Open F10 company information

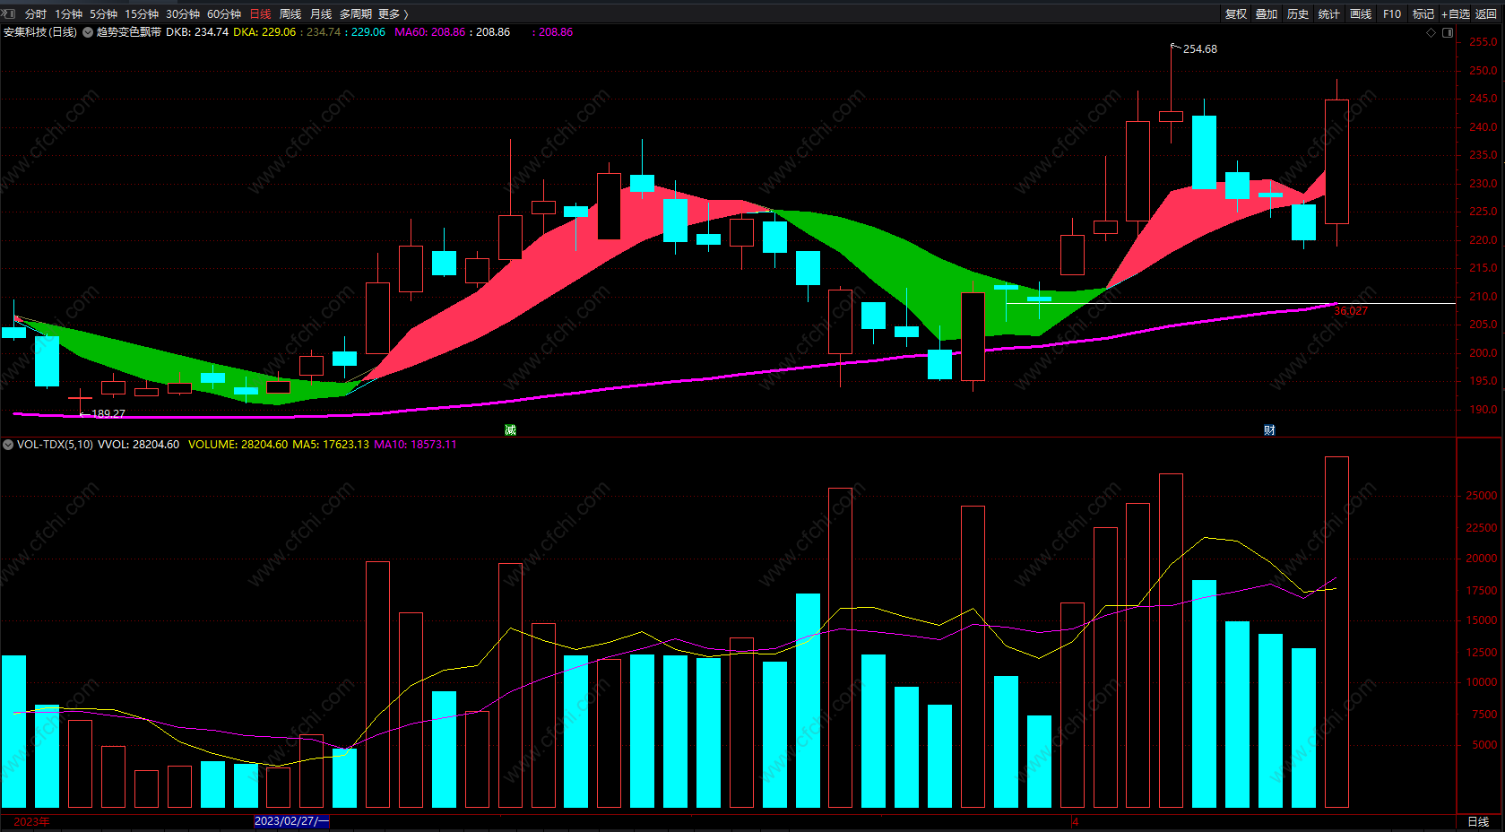point(1392,14)
